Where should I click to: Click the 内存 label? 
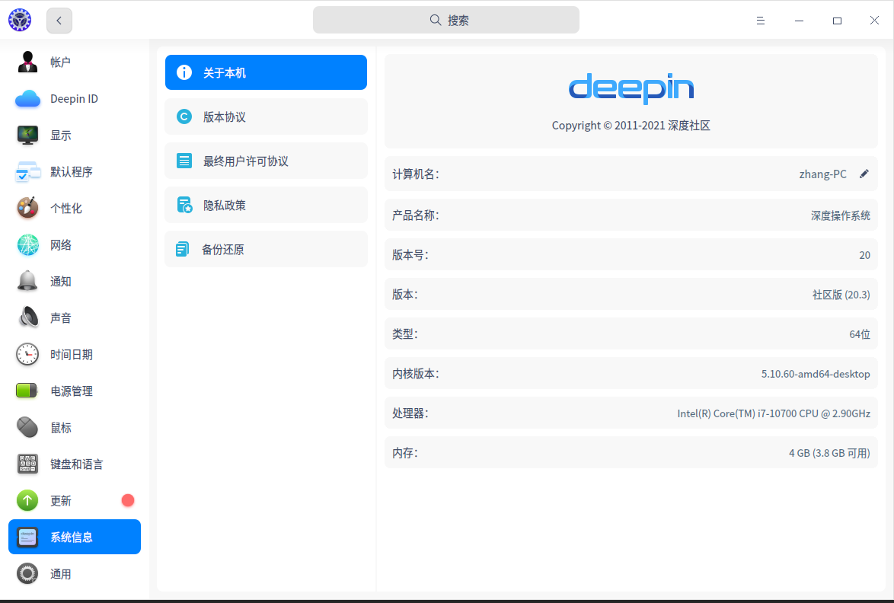click(x=405, y=453)
